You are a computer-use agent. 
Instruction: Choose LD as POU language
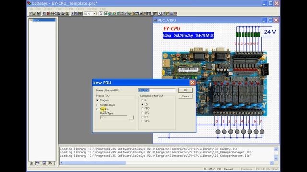[142, 105]
